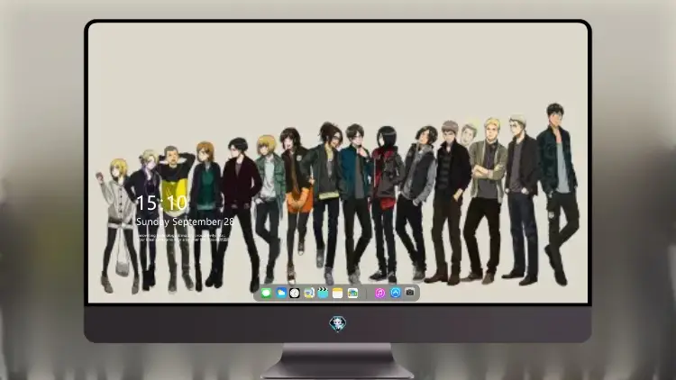Screen dimensions: 676x380
Task: Open the Clock app in dock
Action: click(295, 293)
